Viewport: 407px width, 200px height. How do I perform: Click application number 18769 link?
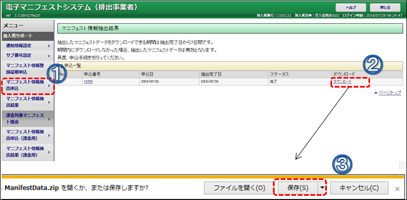click(x=88, y=81)
